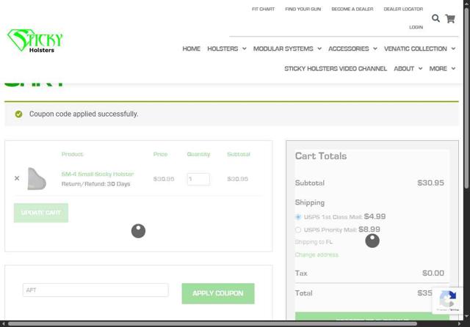This screenshot has width=470, height=327.
Task: Click the Cart Totals heading
Action: pos(321,156)
